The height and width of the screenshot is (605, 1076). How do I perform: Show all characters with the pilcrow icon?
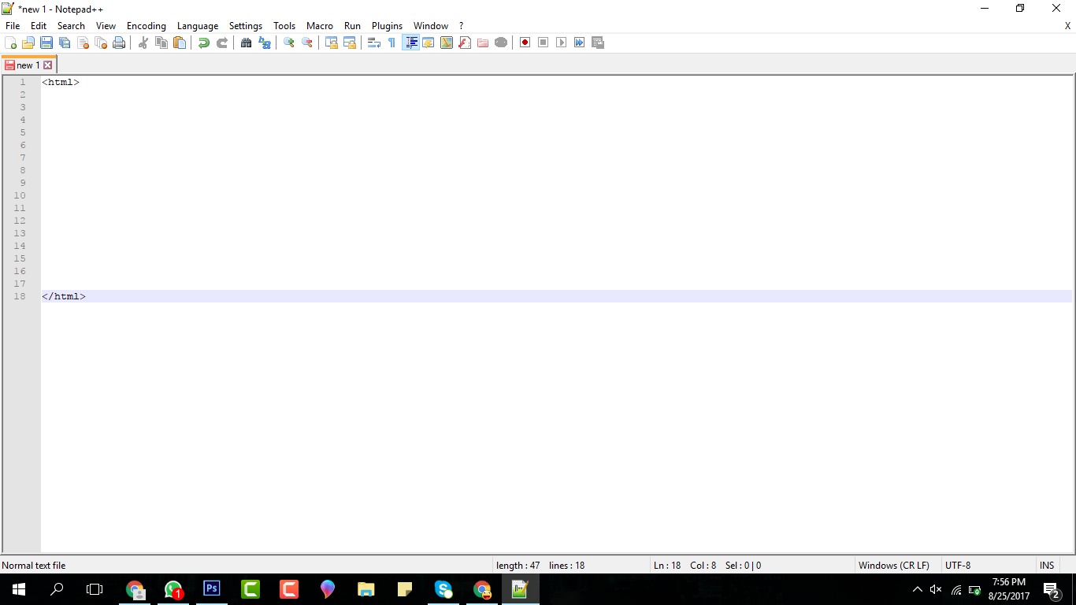[x=392, y=43]
